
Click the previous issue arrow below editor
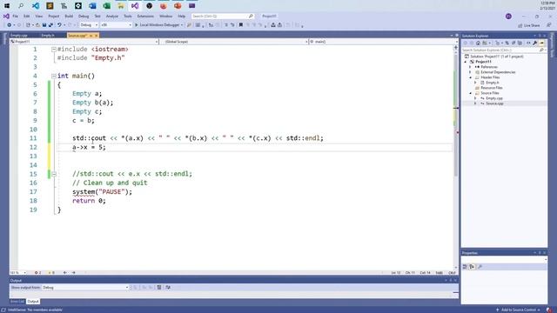tap(65, 272)
